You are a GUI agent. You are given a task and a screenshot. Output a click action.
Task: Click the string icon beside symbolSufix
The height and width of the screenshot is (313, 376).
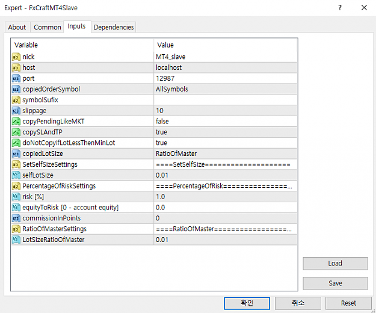[x=16, y=100]
